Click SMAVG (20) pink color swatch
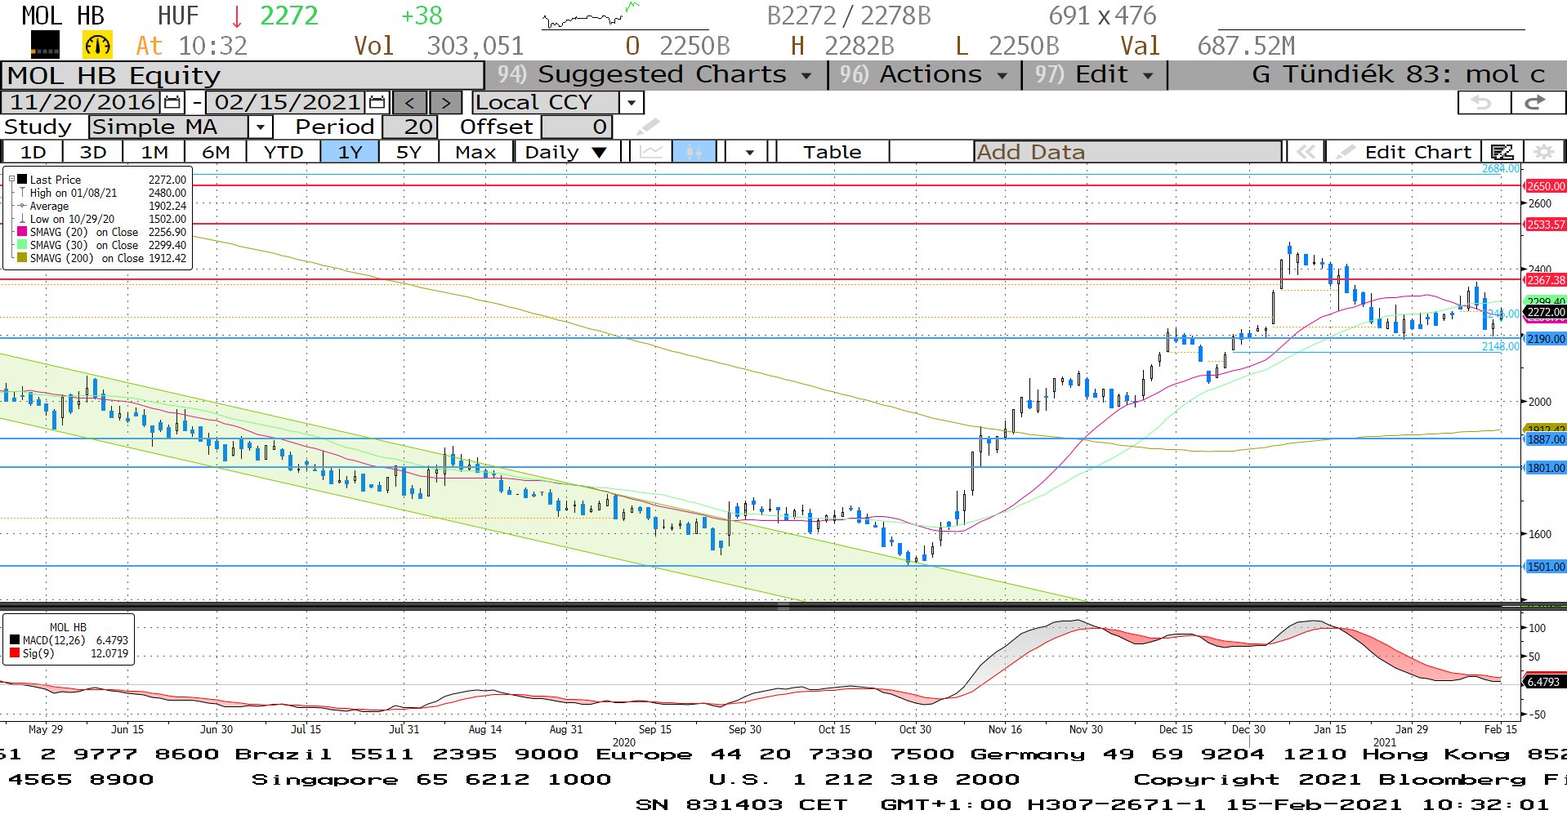The height and width of the screenshot is (837, 1567). 22,232
